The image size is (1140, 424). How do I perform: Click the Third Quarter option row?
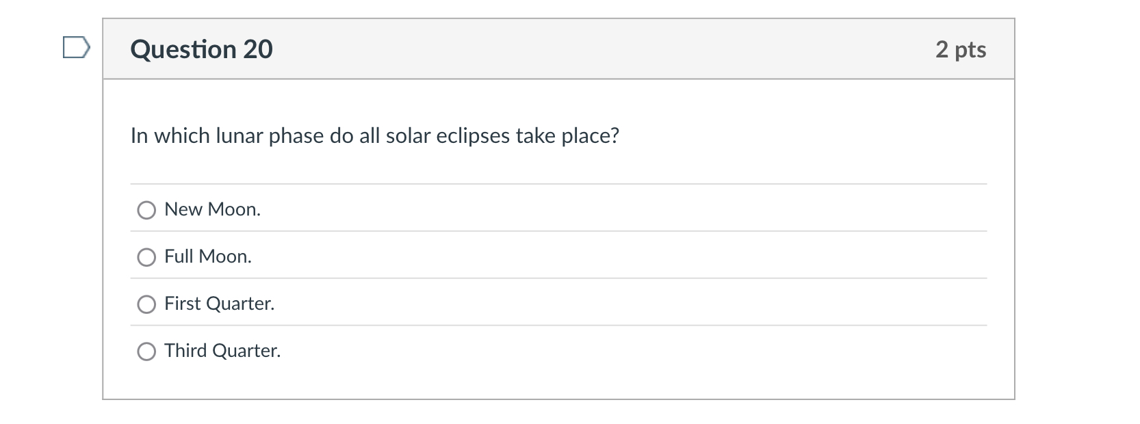pos(411,351)
